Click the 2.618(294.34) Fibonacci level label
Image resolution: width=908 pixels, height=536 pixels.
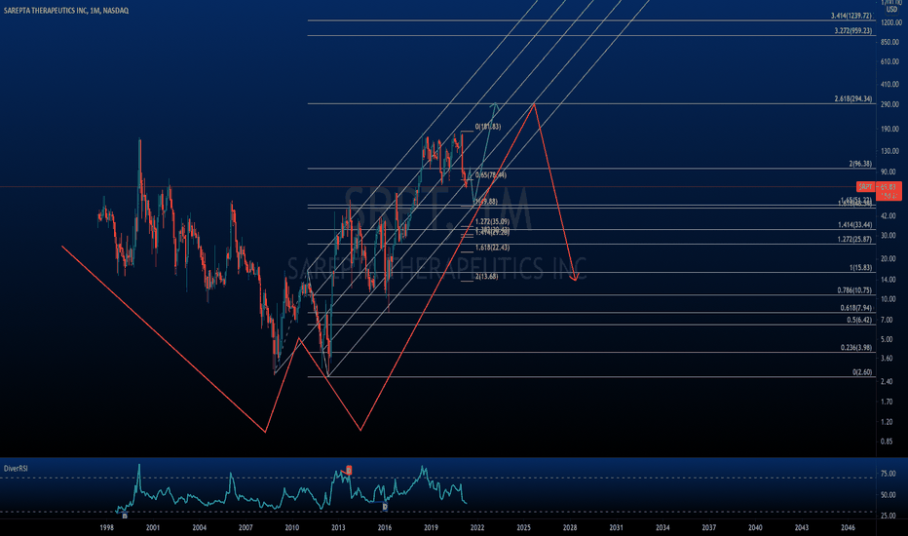pyautogui.click(x=853, y=99)
